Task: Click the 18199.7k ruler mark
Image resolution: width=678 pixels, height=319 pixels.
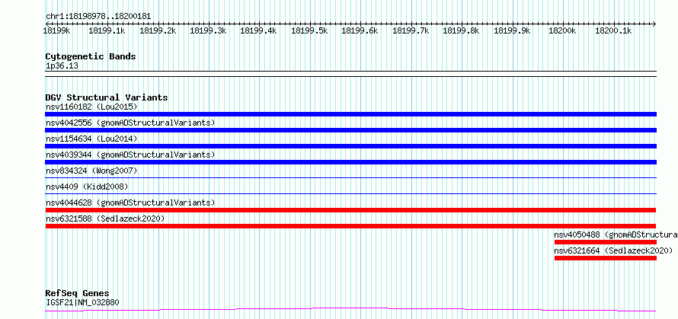Action: click(x=411, y=30)
